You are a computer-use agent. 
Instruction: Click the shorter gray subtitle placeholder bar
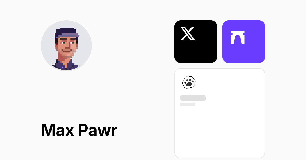(188, 104)
